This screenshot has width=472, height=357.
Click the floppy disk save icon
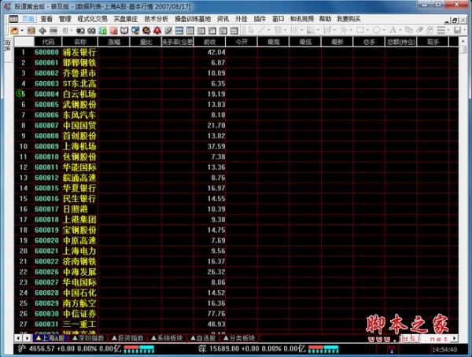tap(458, 30)
